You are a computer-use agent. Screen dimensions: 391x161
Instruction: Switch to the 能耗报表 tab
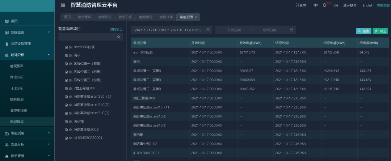tap(166, 17)
